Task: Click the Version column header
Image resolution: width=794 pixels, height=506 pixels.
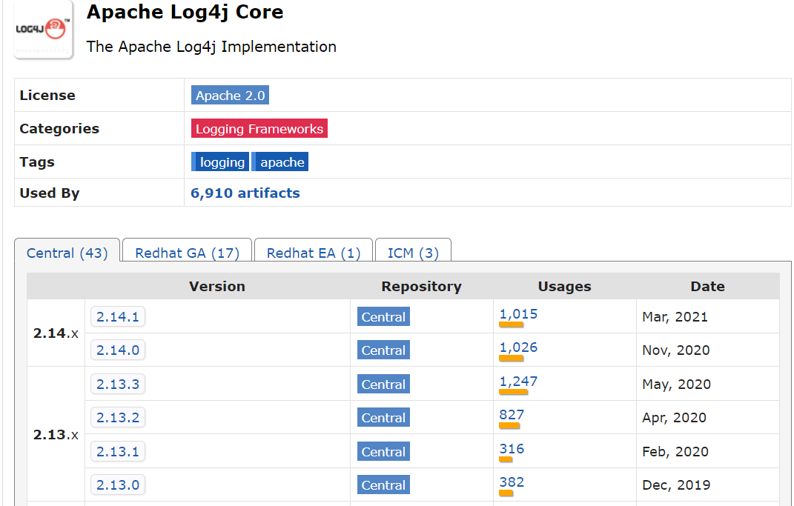Action: [x=216, y=287]
